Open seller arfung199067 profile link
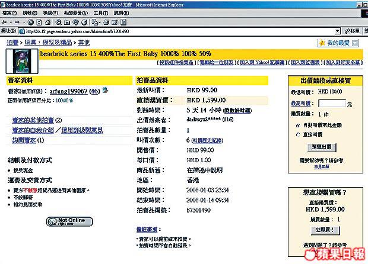The width and height of the screenshot is (368, 264). pyautogui.click(x=68, y=91)
